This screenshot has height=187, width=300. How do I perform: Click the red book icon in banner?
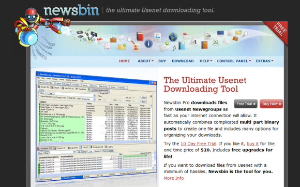[140, 36]
